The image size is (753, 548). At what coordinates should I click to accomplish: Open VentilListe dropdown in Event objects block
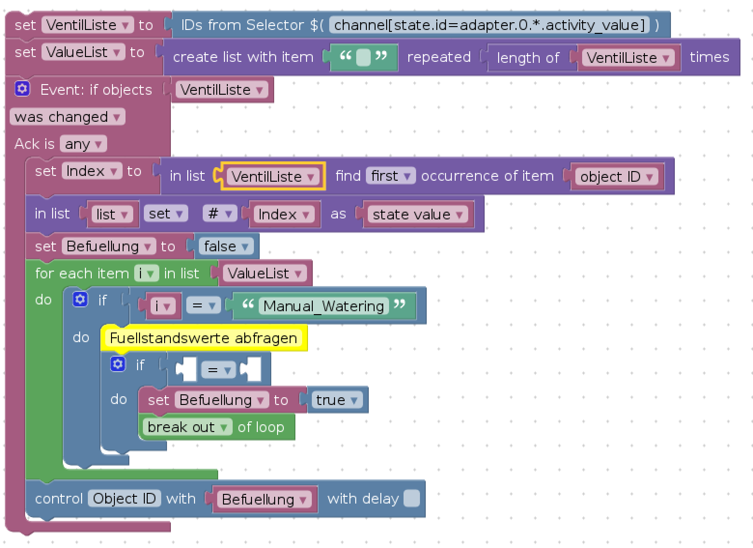pyautogui.click(x=222, y=90)
